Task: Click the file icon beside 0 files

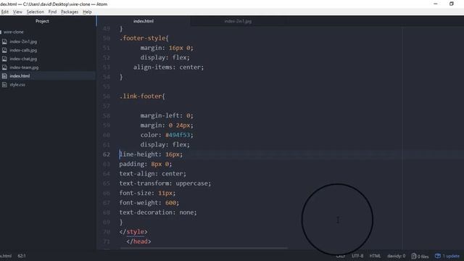Action: point(414,256)
